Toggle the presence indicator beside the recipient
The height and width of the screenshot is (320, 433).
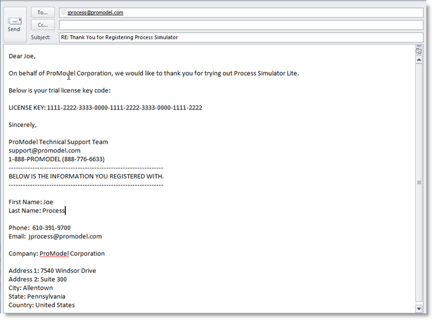click(x=64, y=12)
